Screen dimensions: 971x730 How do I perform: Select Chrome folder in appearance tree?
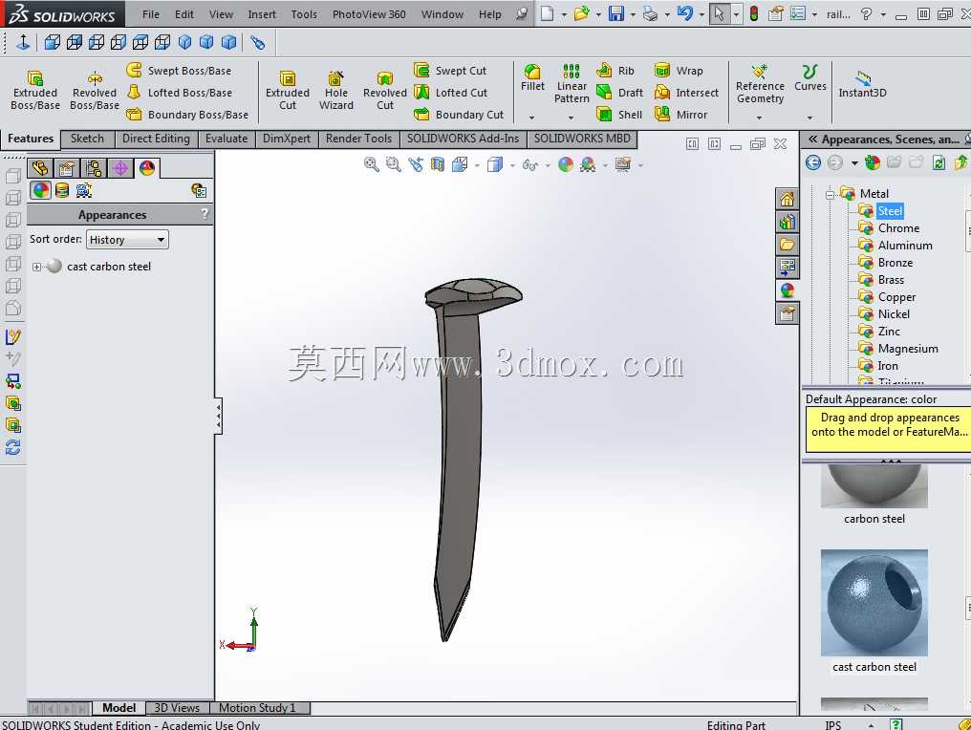click(x=898, y=228)
